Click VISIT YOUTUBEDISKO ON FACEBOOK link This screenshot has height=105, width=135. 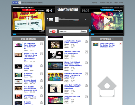pyautogui.click(x=32, y=3)
